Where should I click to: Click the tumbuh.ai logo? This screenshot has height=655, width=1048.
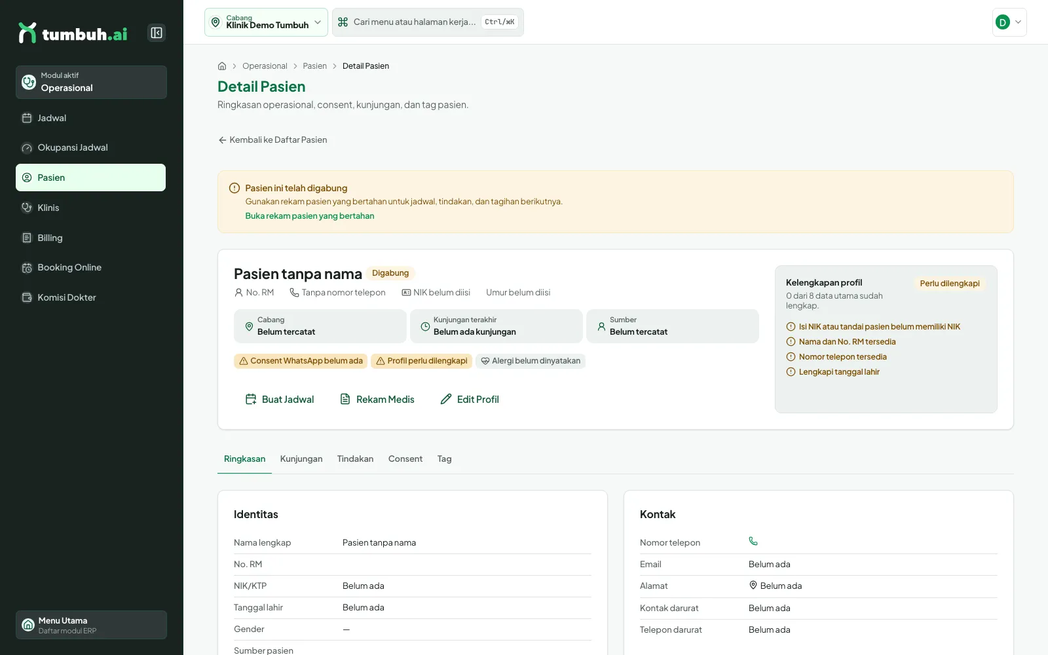[x=73, y=33]
